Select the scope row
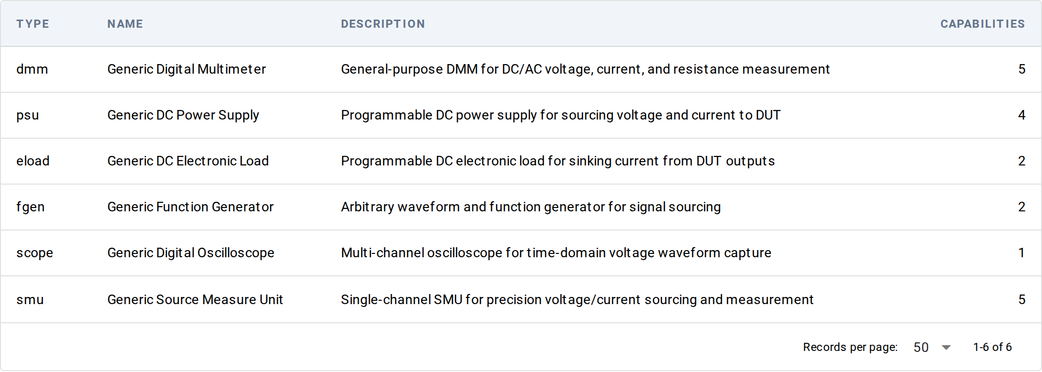This screenshot has height=372, width=1042. point(521,253)
